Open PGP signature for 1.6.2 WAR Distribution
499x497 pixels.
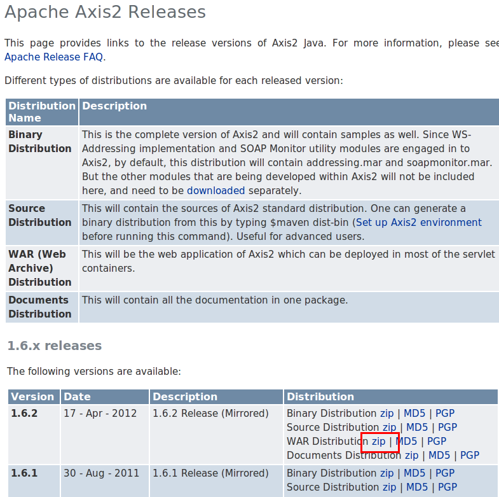coord(437,441)
